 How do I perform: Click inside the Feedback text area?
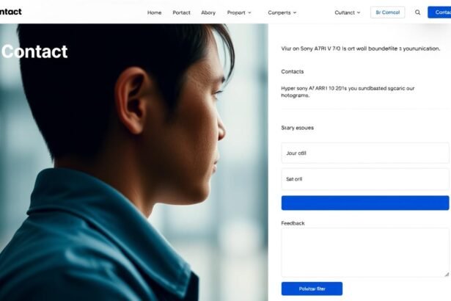coord(365,252)
